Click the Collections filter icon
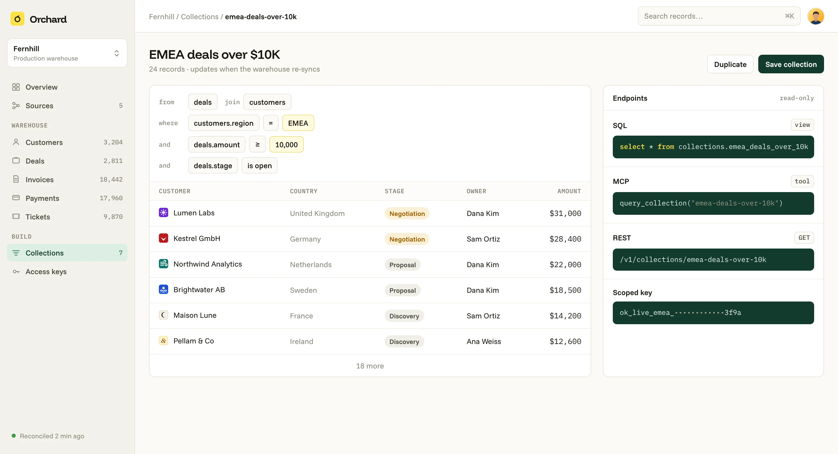Viewport: 838px width, 454px height. tap(16, 253)
